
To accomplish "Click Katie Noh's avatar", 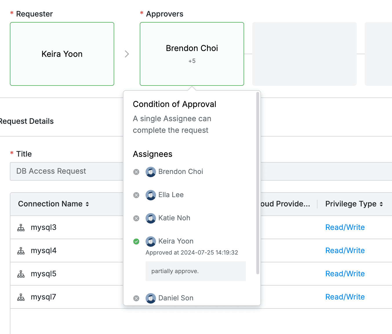I will coord(151,218).
